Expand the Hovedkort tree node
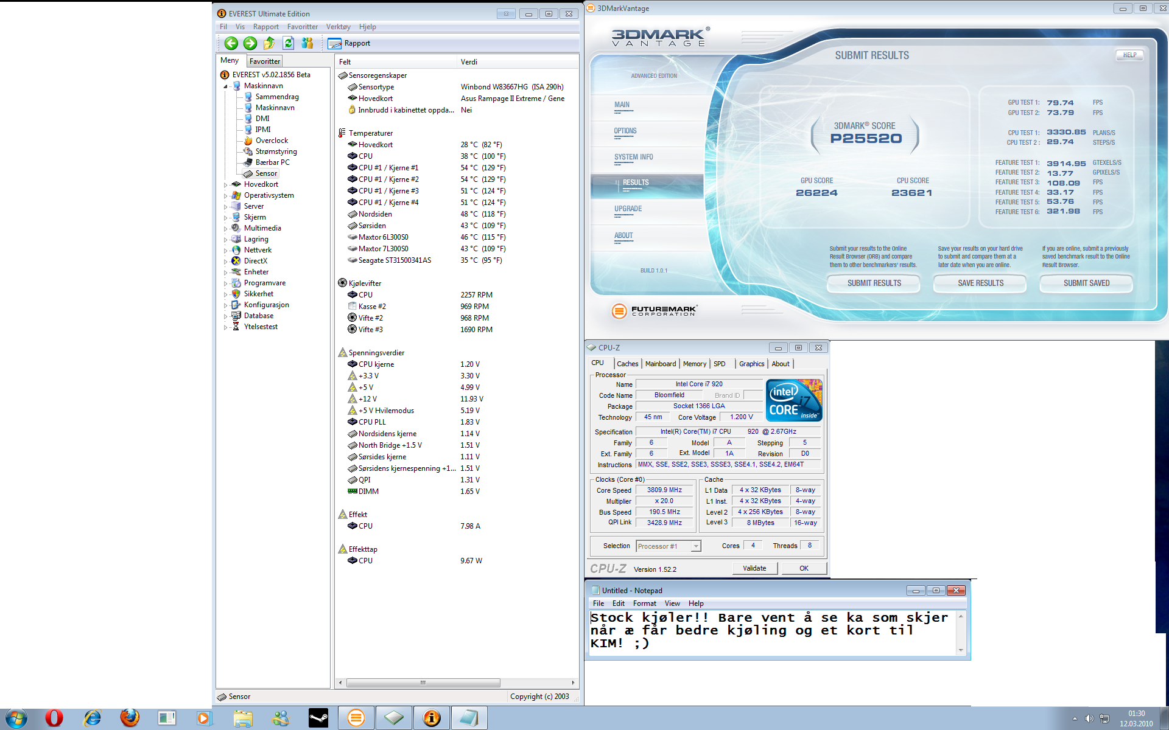The width and height of the screenshot is (1169, 730). 225,185
